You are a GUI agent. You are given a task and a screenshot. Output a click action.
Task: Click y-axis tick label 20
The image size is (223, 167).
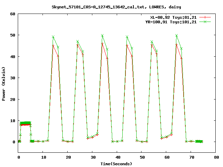pyautogui.click(x=13, y=100)
